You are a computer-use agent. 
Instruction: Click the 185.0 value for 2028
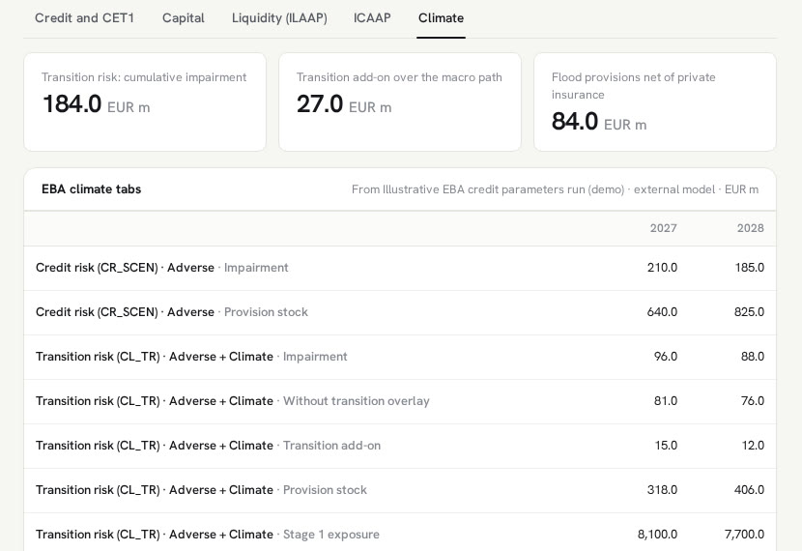click(x=749, y=268)
